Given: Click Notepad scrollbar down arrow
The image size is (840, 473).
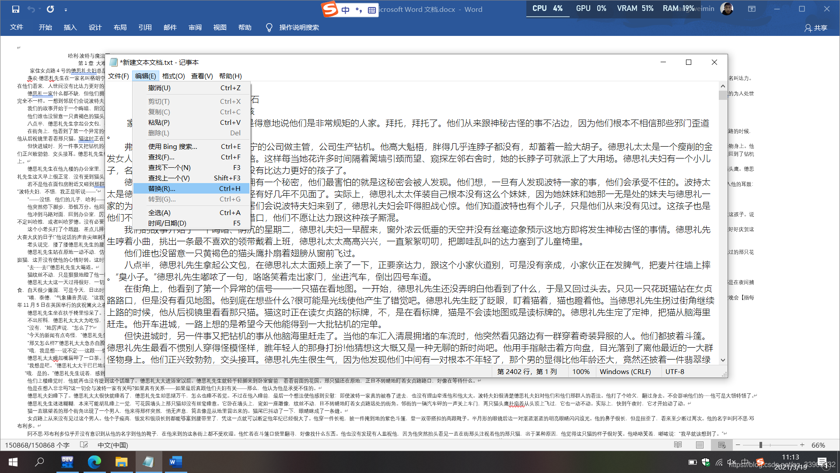Looking at the screenshot, I should [723, 360].
